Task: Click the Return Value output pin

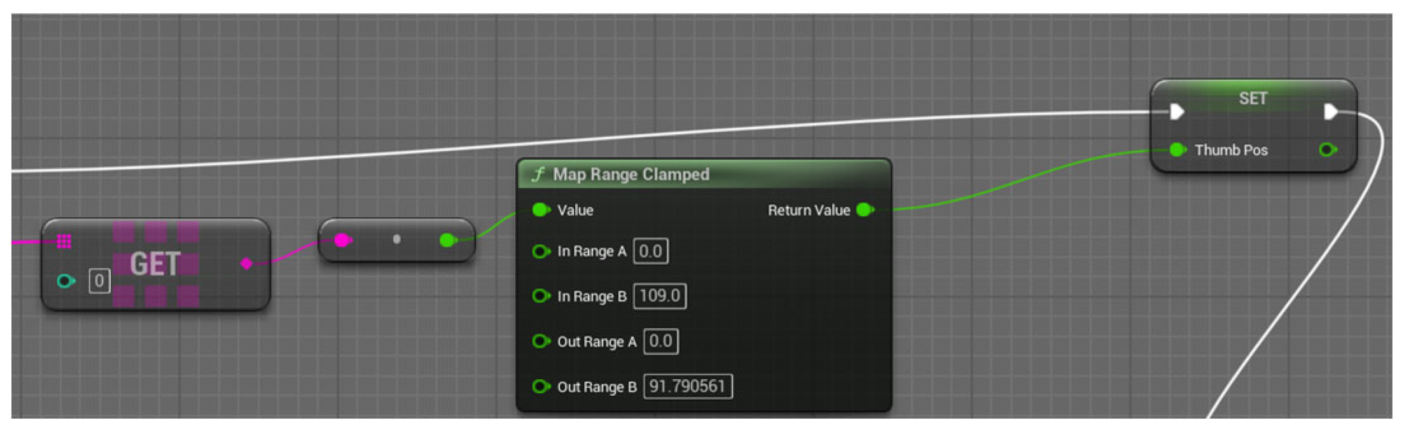Action: tap(865, 210)
